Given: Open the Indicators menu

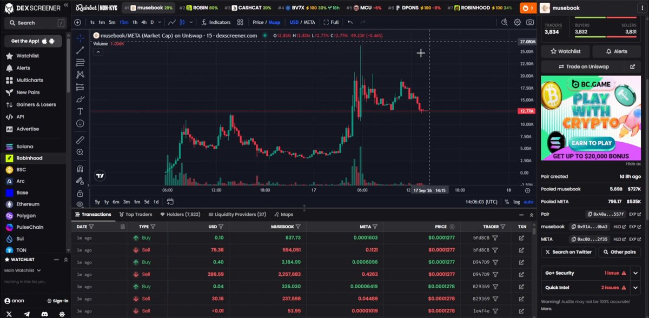Looking at the screenshot, I should point(215,22).
